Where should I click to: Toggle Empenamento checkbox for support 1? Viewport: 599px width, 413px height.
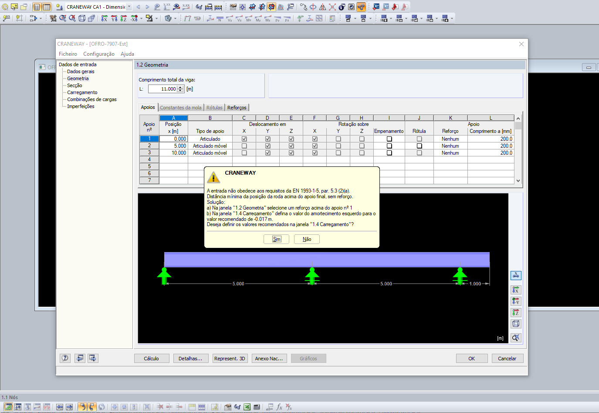389,139
